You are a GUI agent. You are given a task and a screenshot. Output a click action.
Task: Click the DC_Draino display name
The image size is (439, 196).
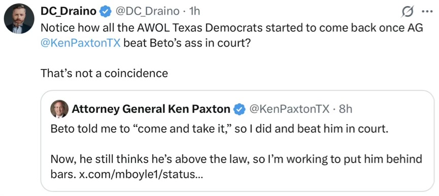[69, 11]
